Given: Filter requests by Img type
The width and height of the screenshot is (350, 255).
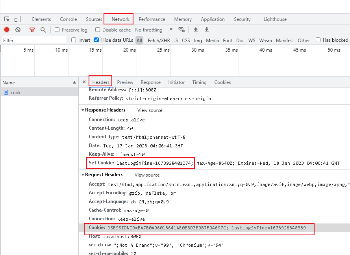Looking at the screenshot, I should pos(198,41).
